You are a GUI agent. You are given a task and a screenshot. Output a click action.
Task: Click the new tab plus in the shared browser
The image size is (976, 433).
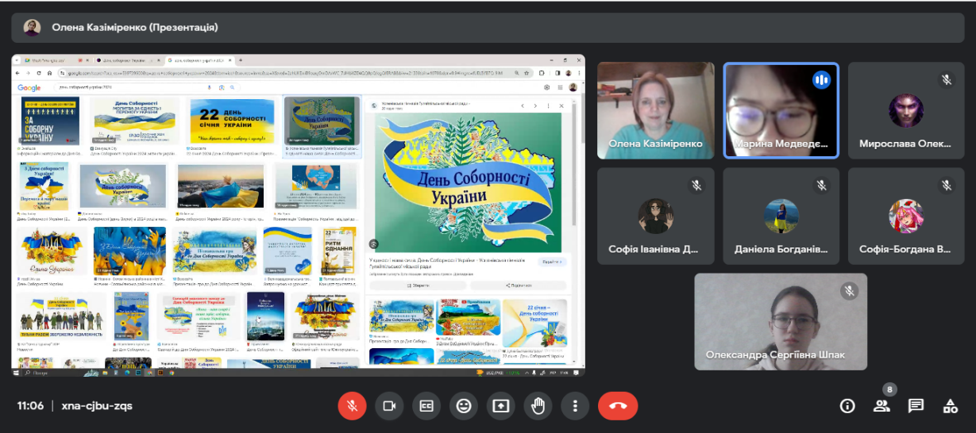click(x=239, y=60)
